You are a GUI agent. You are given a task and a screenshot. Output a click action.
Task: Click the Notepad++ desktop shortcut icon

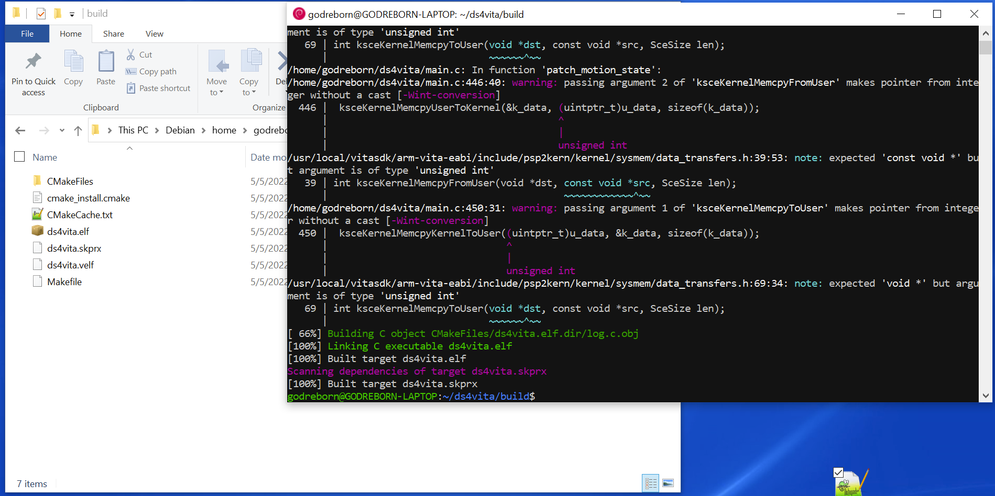point(851,482)
